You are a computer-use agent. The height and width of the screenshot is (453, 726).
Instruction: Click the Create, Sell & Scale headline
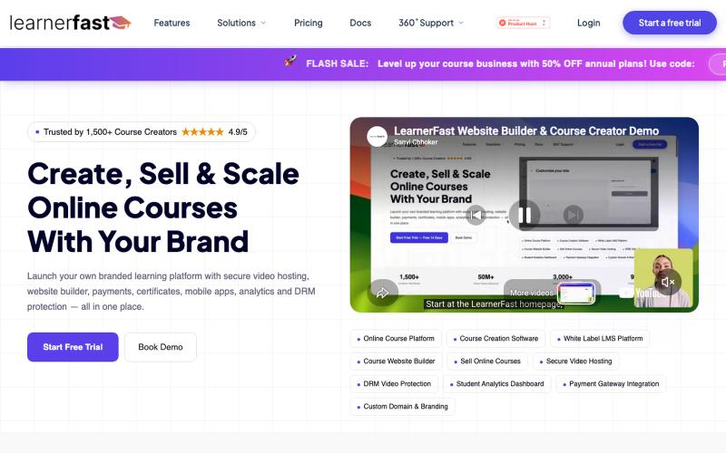tap(163, 207)
